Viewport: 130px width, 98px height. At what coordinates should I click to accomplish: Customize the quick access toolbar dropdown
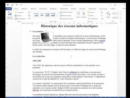(x=26, y=5)
